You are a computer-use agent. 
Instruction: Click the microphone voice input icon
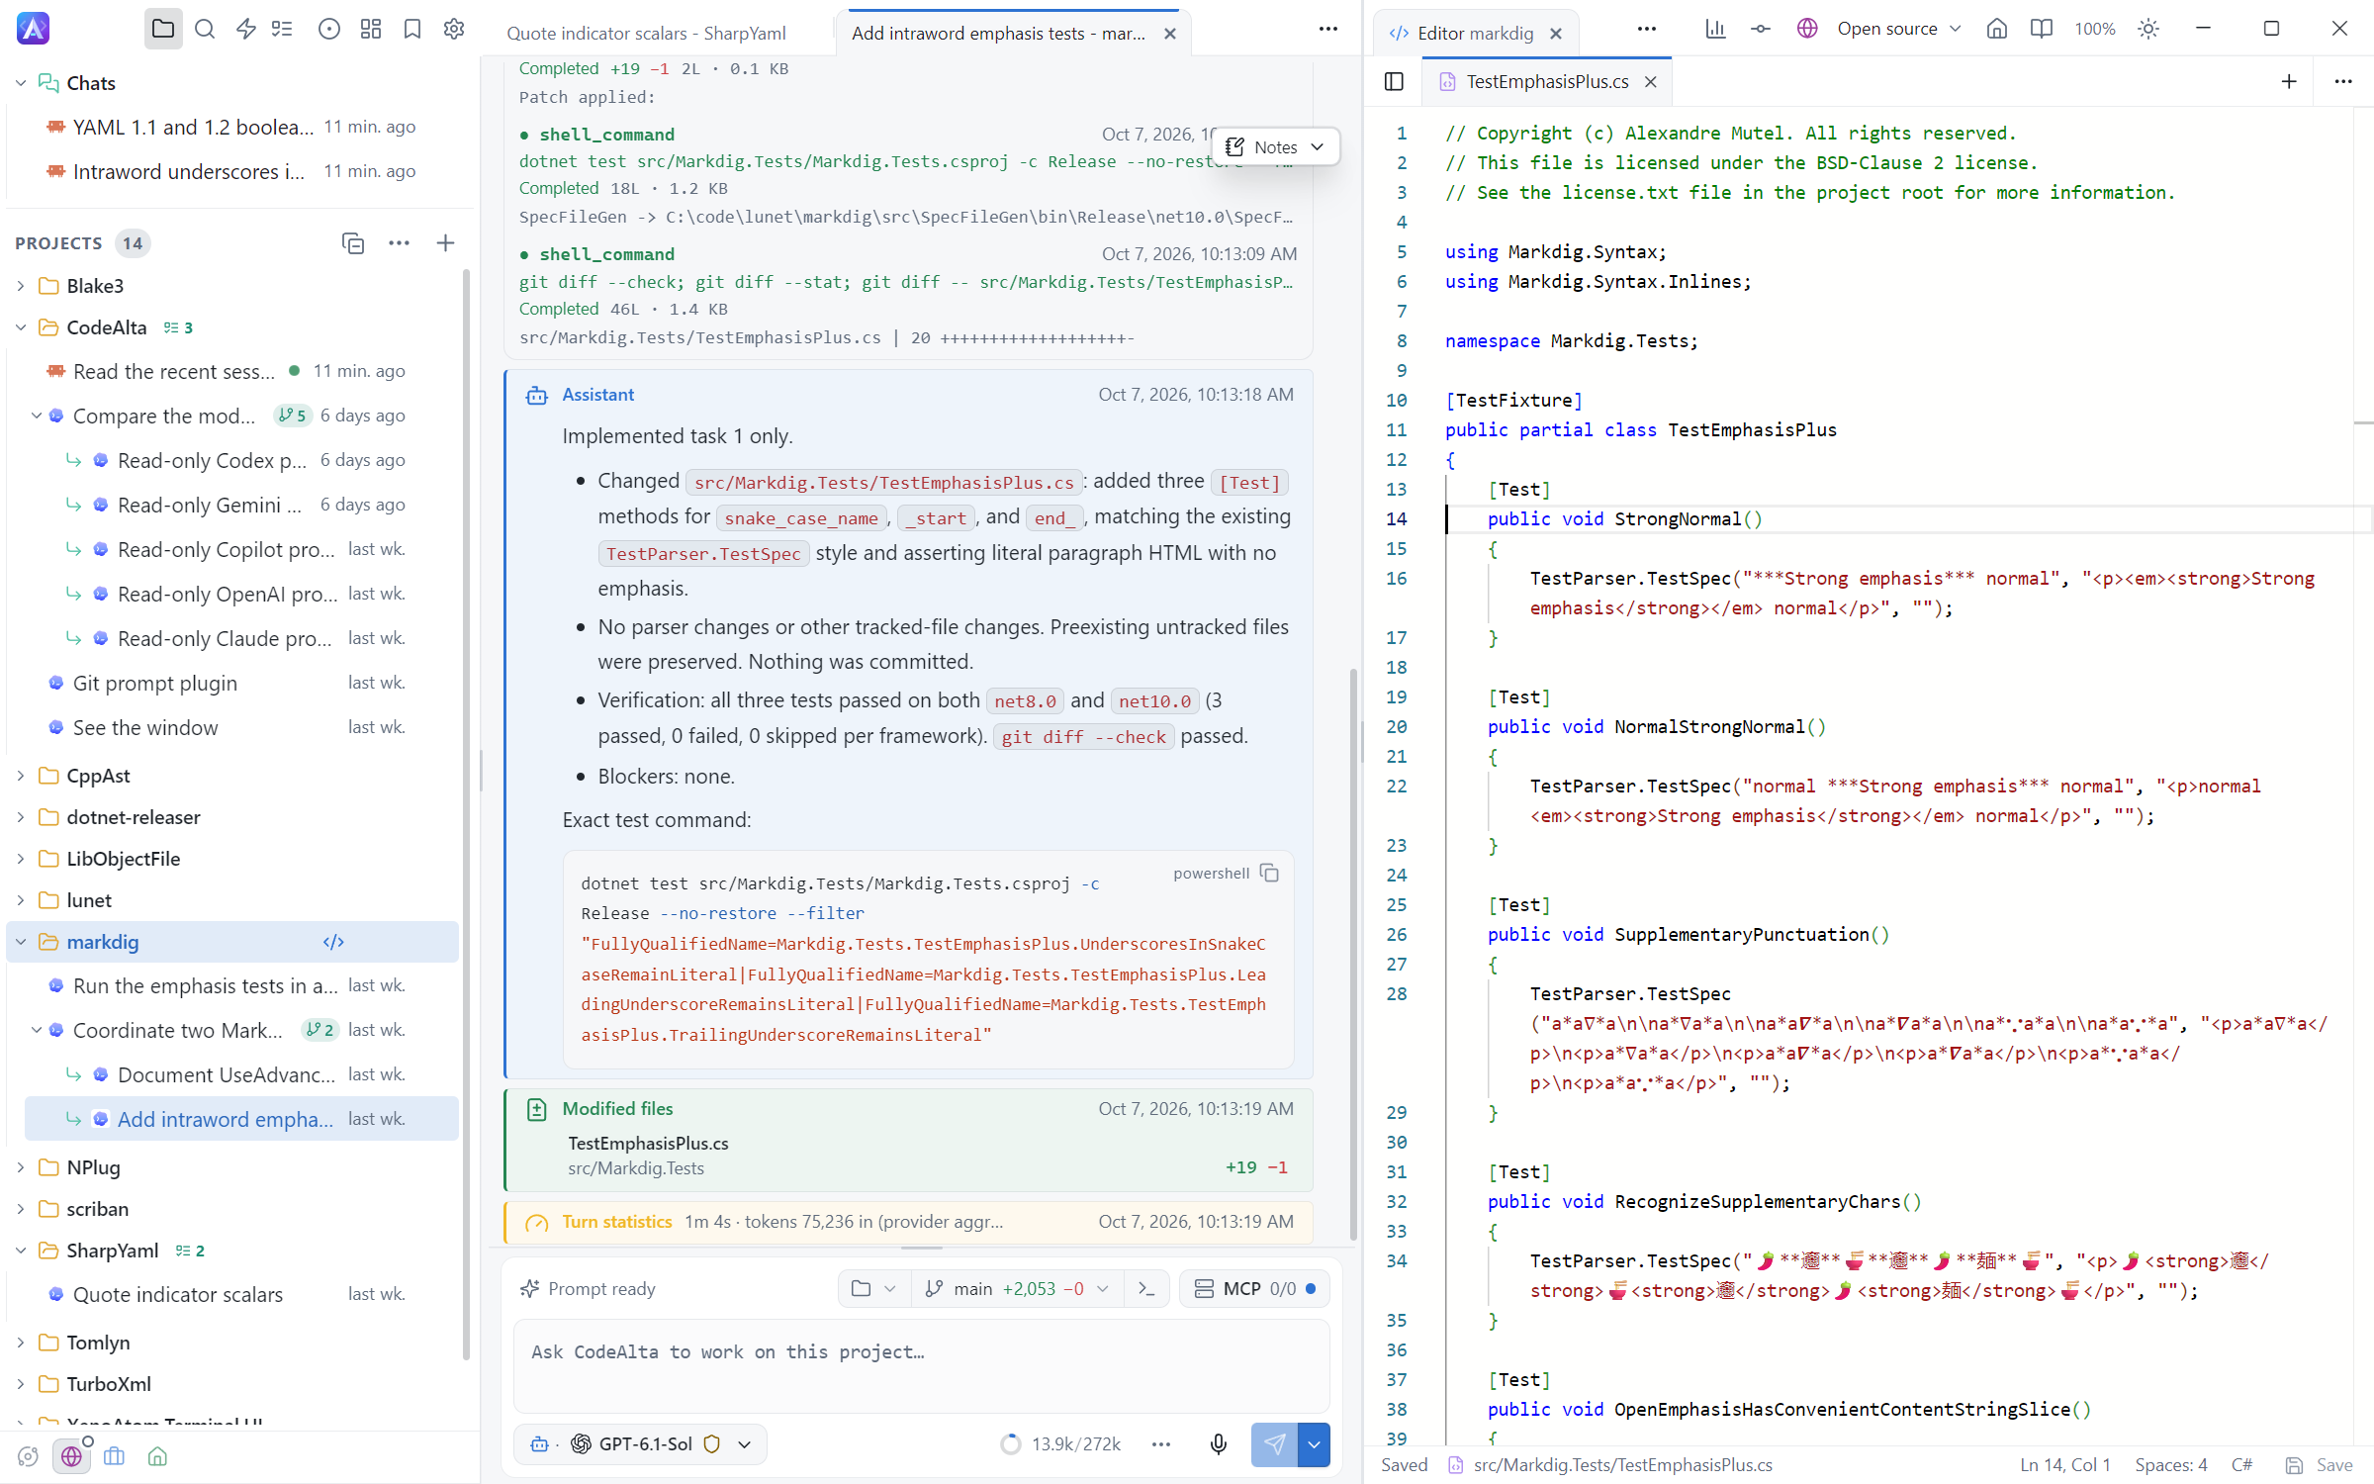[x=1219, y=1444]
